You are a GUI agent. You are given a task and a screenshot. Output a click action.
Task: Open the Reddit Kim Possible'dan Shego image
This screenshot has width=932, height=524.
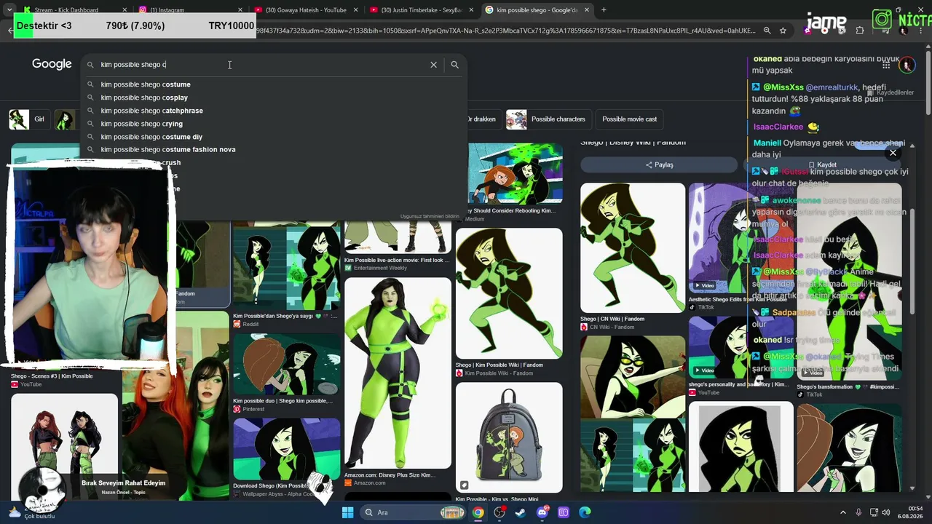click(286, 267)
